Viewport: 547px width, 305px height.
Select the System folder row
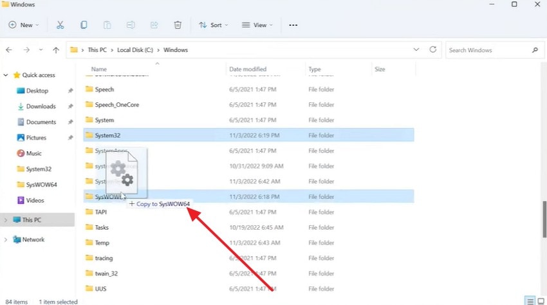click(x=249, y=120)
